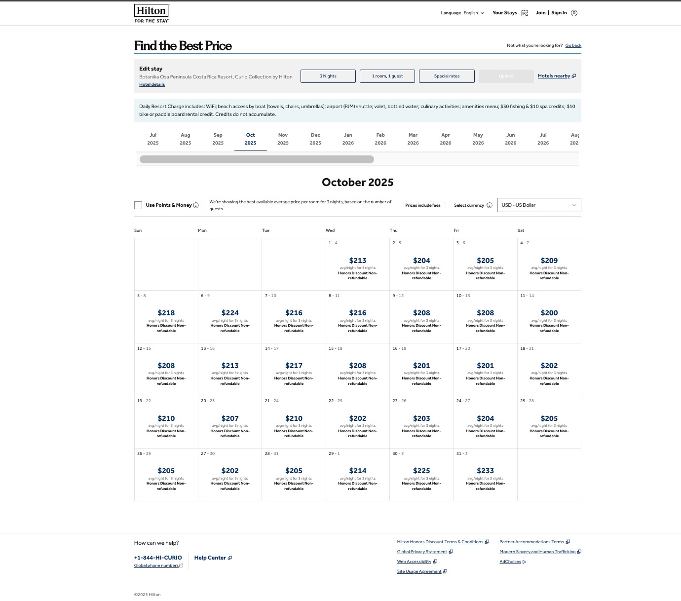Open the USD currency dropdown
681x601 pixels.
coord(539,205)
